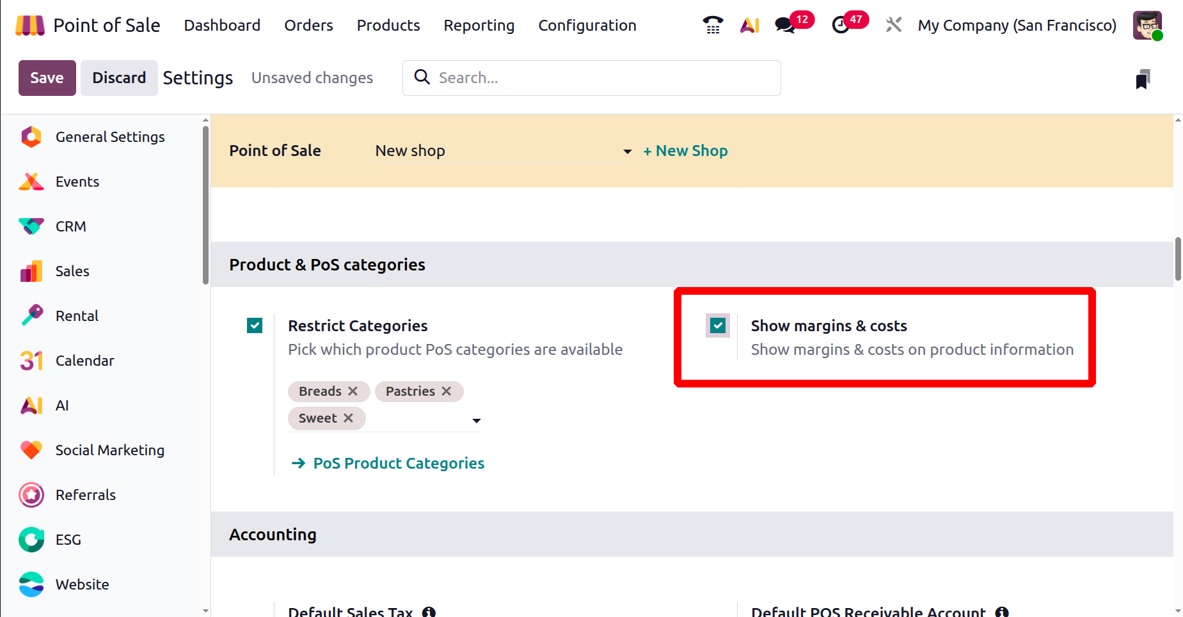Toggle Show margins & costs checkbox
Screen dimensions: 1183x617
tap(718, 326)
